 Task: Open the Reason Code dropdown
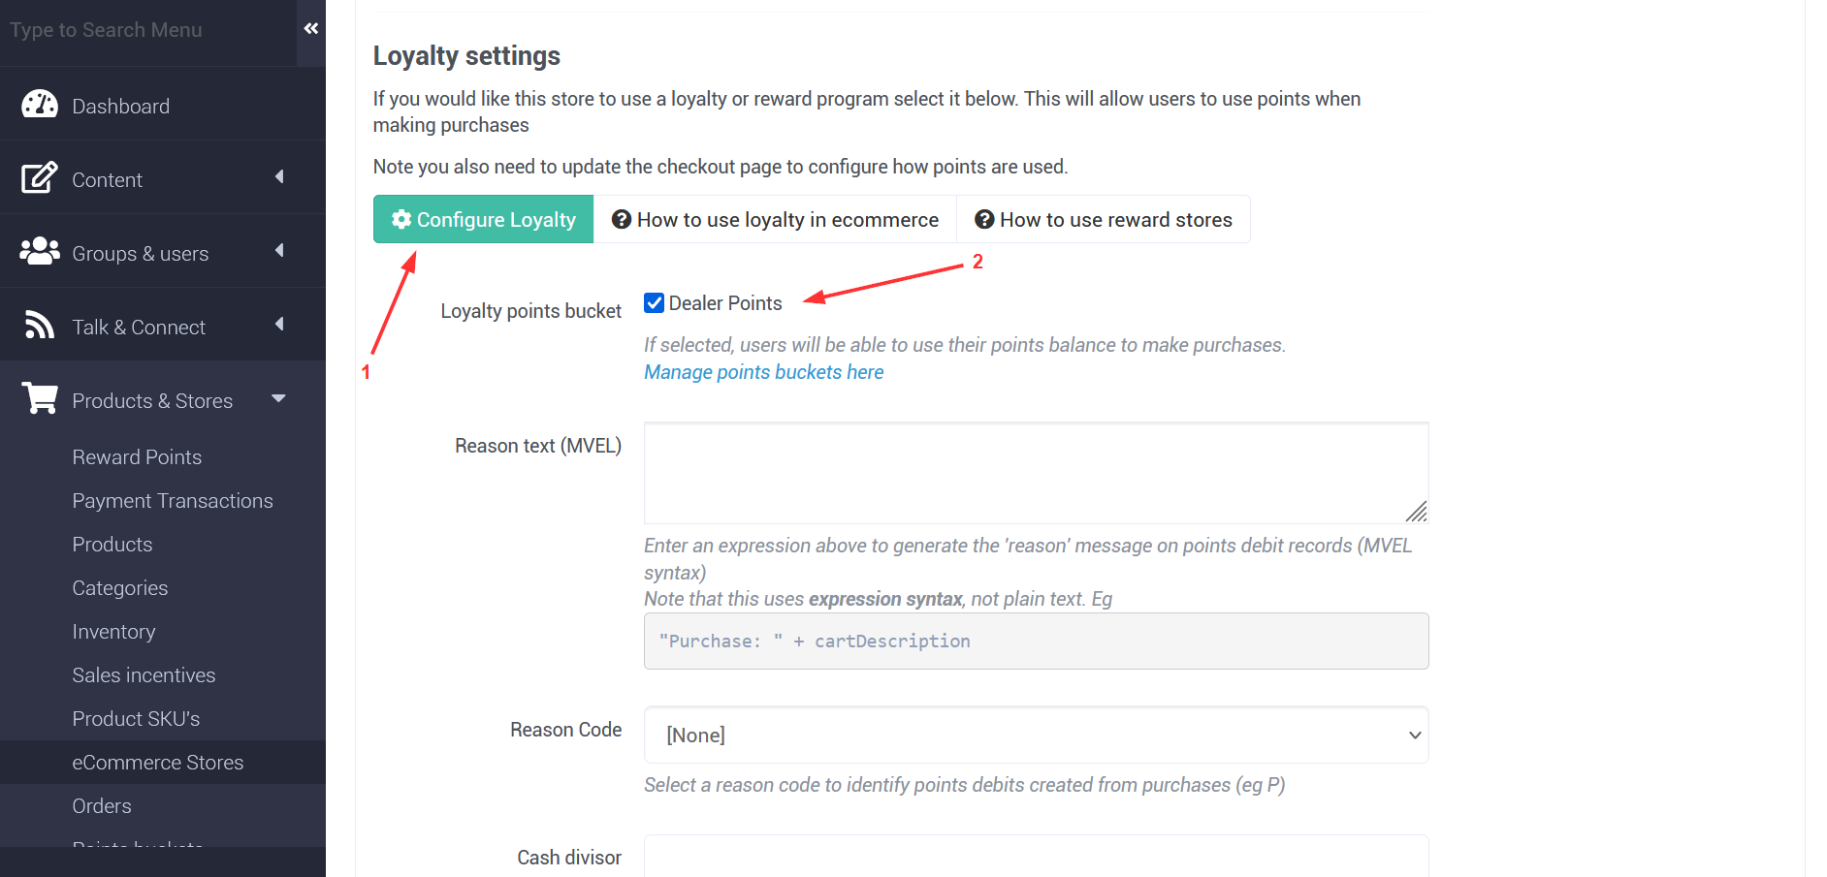(1036, 735)
